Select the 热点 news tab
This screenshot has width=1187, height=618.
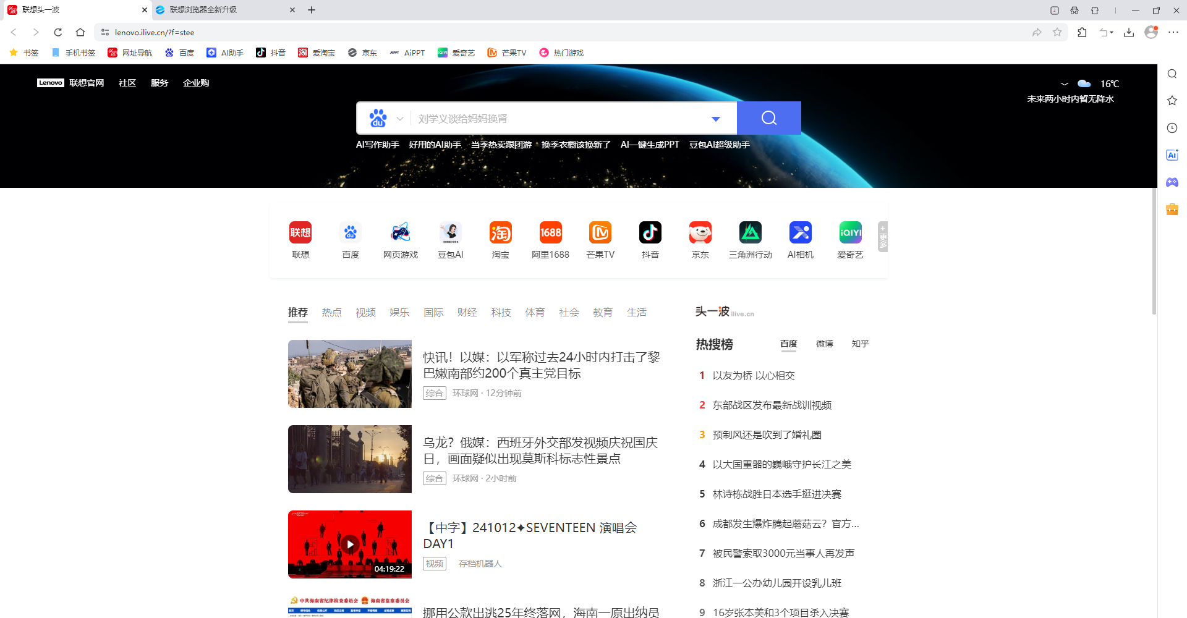pyautogui.click(x=332, y=313)
